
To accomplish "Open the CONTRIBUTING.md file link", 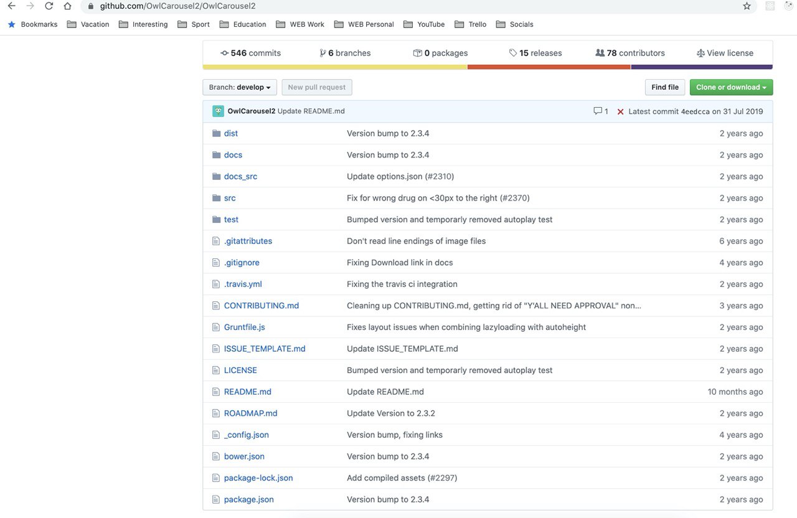I will pyautogui.click(x=262, y=306).
